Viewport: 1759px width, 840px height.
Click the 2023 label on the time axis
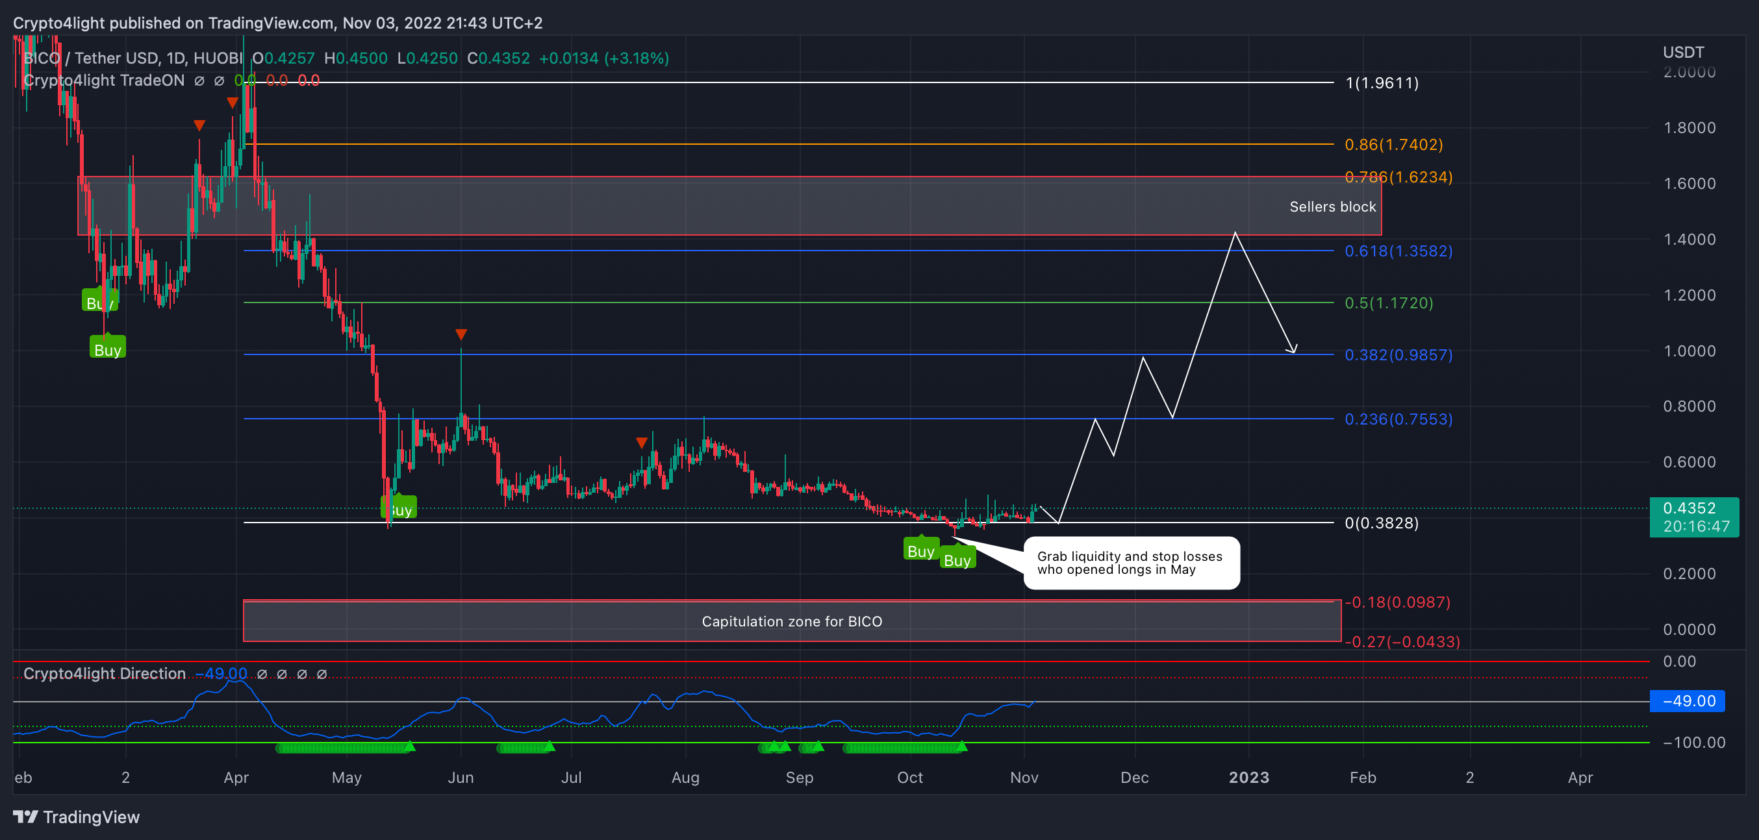(1249, 777)
